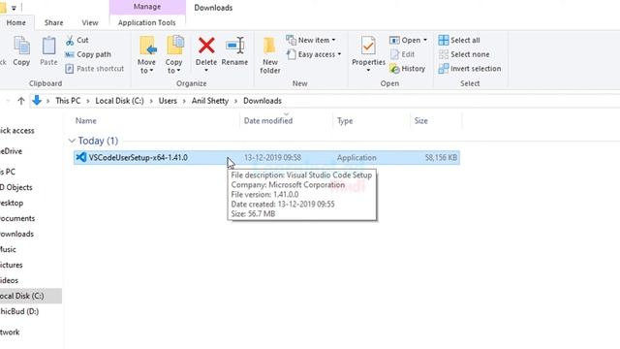Open Quick access in navigation pane

[x=17, y=131]
